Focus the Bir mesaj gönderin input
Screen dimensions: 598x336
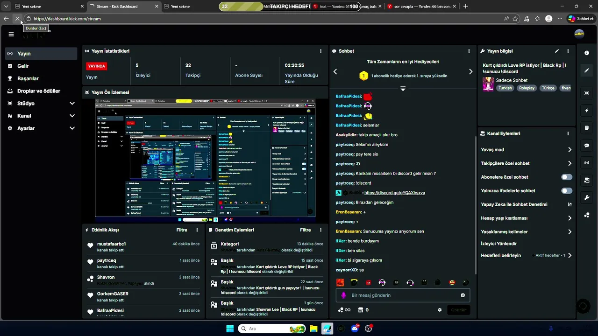[x=403, y=295]
